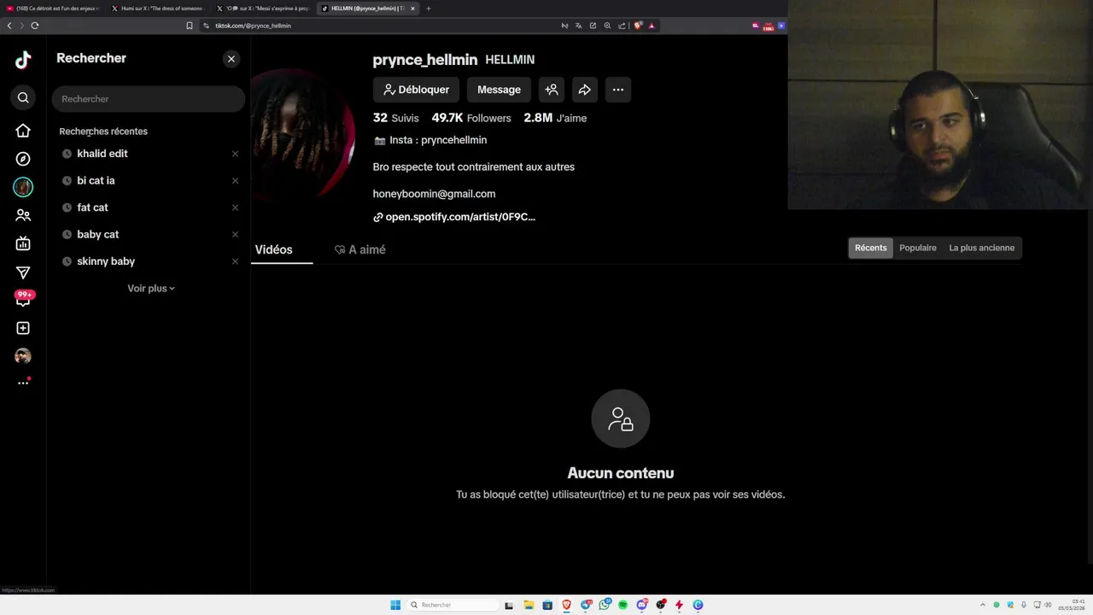Viewport: 1093px width, 615px height.
Task: Click the add-friend person icon button
Action: click(x=552, y=90)
